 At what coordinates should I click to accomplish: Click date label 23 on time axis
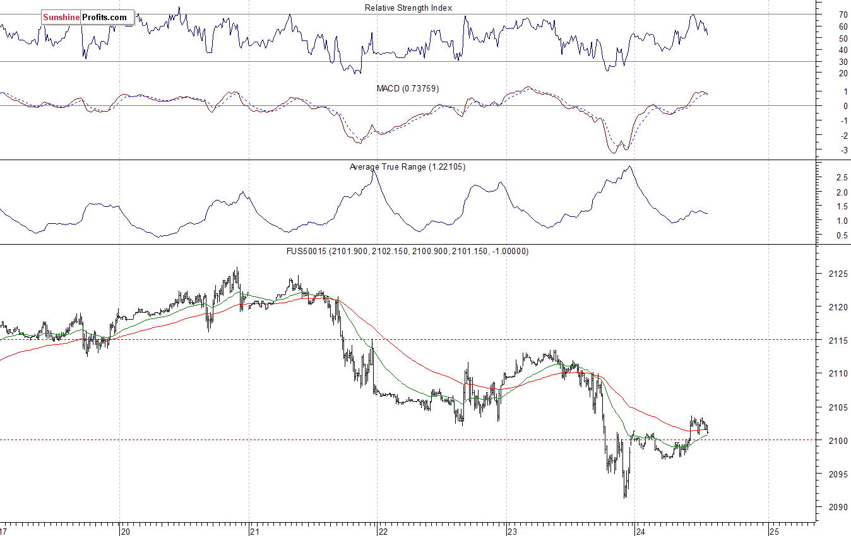coord(512,531)
